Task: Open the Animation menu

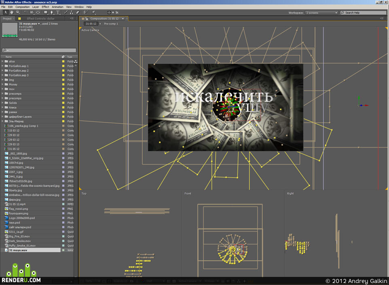Action: 57,7
